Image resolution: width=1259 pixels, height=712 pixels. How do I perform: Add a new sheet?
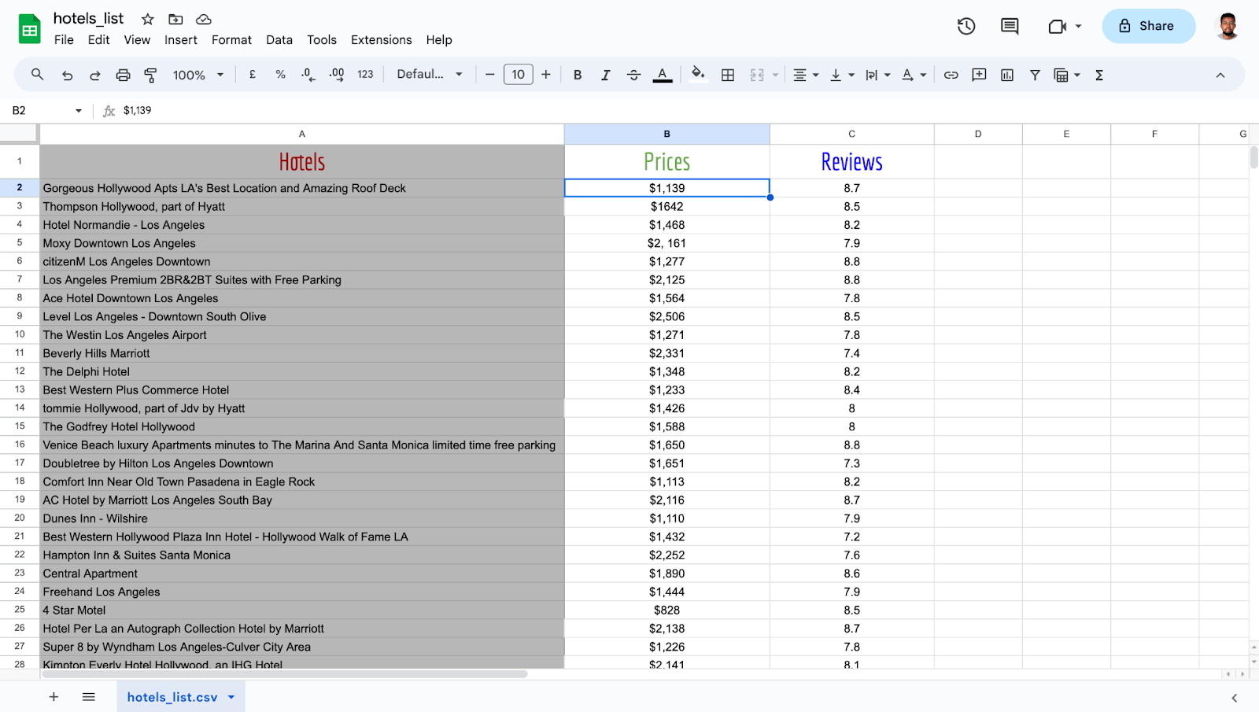click(54, 697)
